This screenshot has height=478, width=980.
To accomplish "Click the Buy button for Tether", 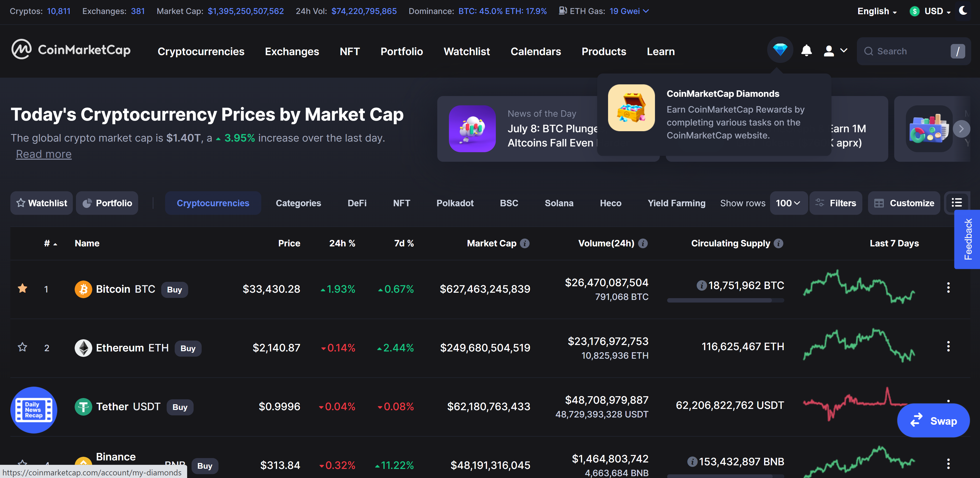I will tap(180, 407).
